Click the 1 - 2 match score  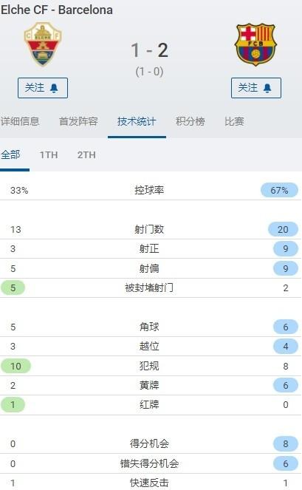(x=150, y=50)
